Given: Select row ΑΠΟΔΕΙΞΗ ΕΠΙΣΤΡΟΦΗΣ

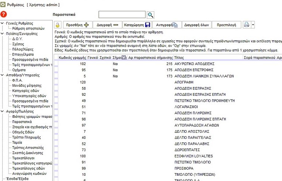Looking at the screenshot, I should [194, 70].
